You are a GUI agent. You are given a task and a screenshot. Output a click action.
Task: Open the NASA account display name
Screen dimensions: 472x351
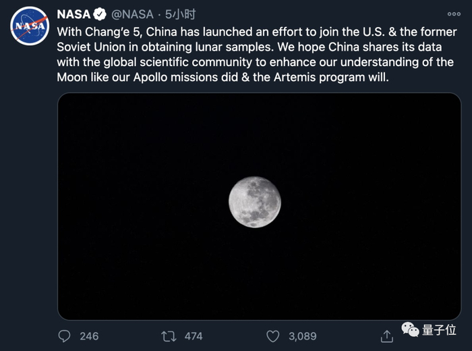click(x=73, y=14)
